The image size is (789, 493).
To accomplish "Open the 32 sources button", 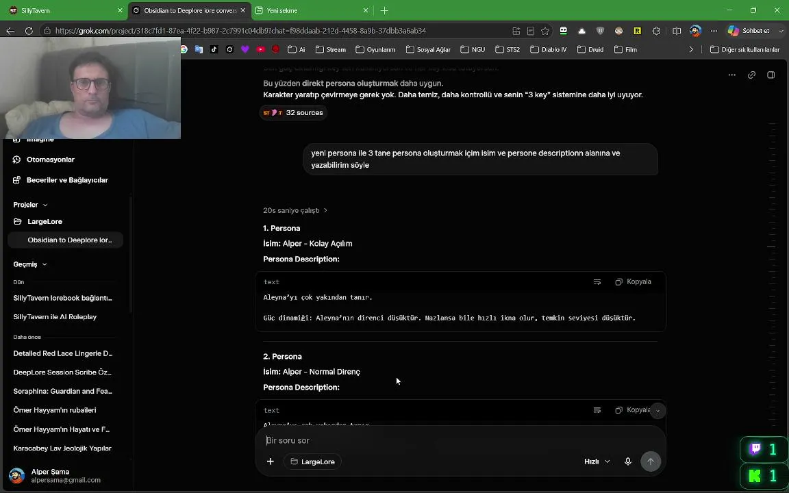I will (x=293, y=113).
